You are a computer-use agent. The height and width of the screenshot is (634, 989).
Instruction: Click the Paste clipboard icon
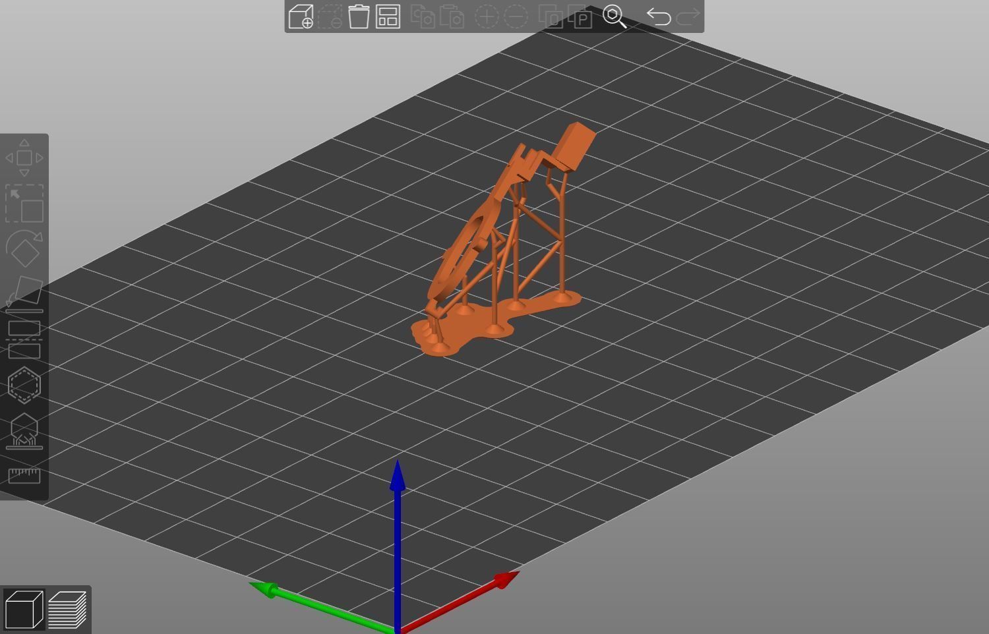pos(452,16)
